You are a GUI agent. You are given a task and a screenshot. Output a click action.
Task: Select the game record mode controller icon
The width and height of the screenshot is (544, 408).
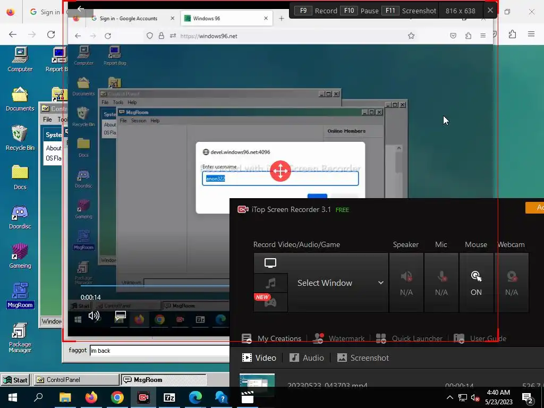(270, 302)
